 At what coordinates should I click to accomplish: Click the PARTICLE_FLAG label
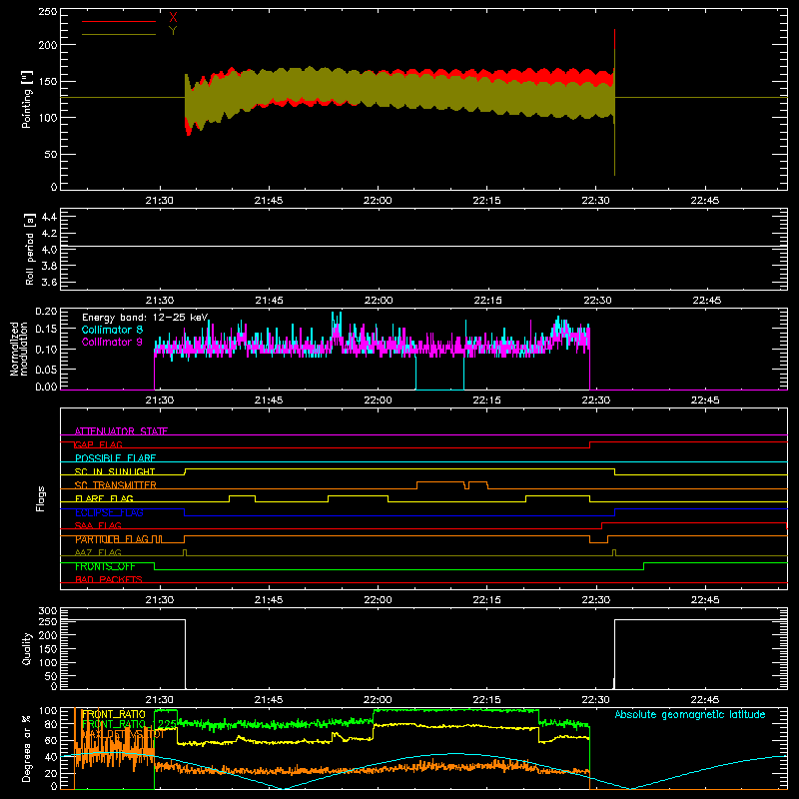pyautogui.click(x=112, y=539)
